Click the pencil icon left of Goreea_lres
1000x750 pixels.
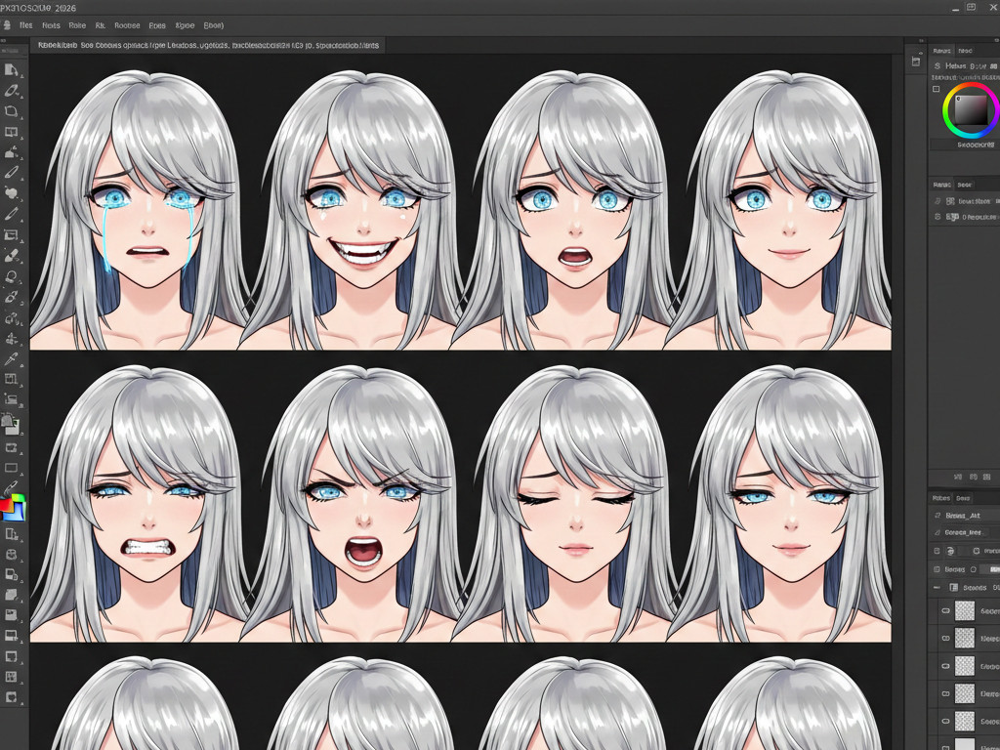point(937,532)
